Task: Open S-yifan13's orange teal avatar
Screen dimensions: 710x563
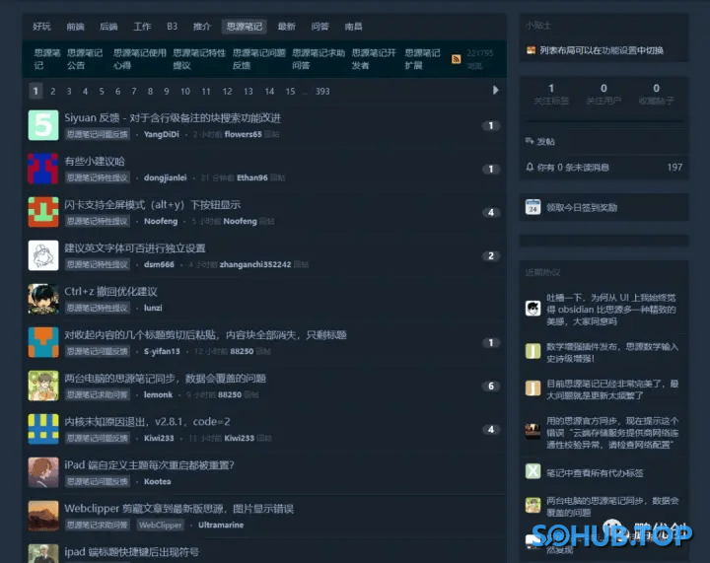Action: coord(43,342)
